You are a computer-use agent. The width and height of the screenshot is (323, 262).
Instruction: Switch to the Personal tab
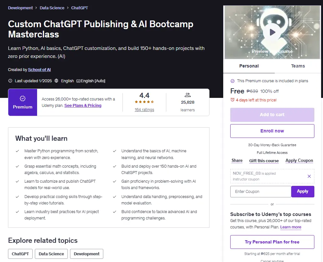[249, 66]
